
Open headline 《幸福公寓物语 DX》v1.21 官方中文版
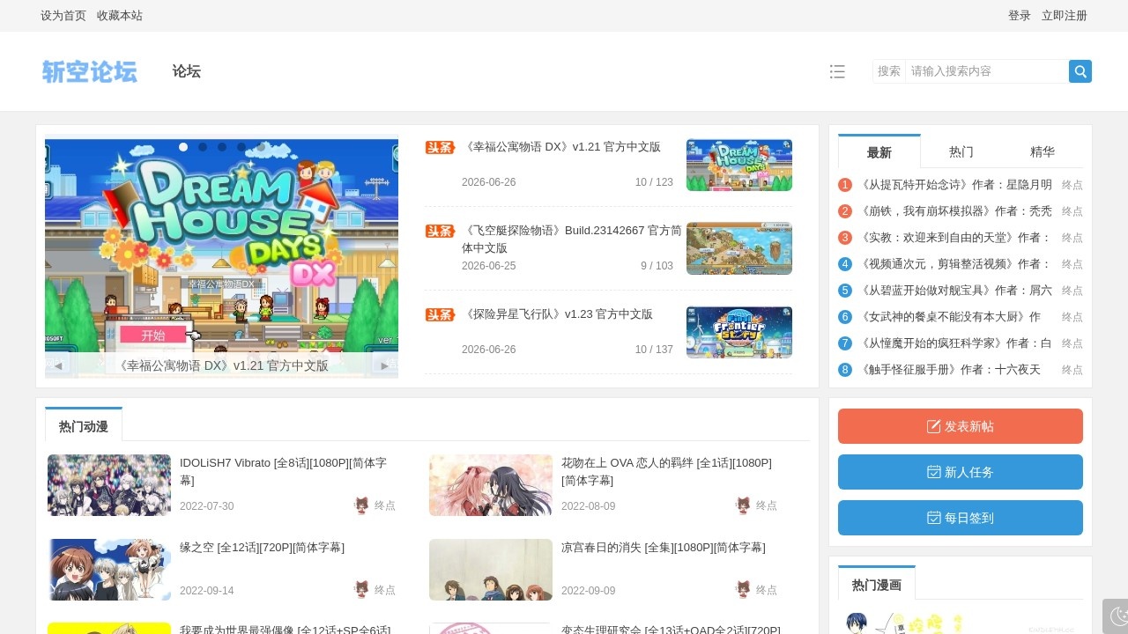561,147
